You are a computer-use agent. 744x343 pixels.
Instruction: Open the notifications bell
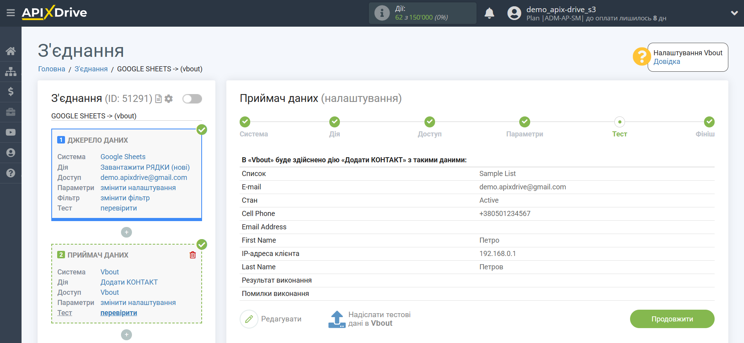click(489, 13)
